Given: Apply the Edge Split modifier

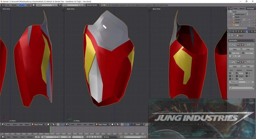Looking at the screenshot, I should 234,49.
